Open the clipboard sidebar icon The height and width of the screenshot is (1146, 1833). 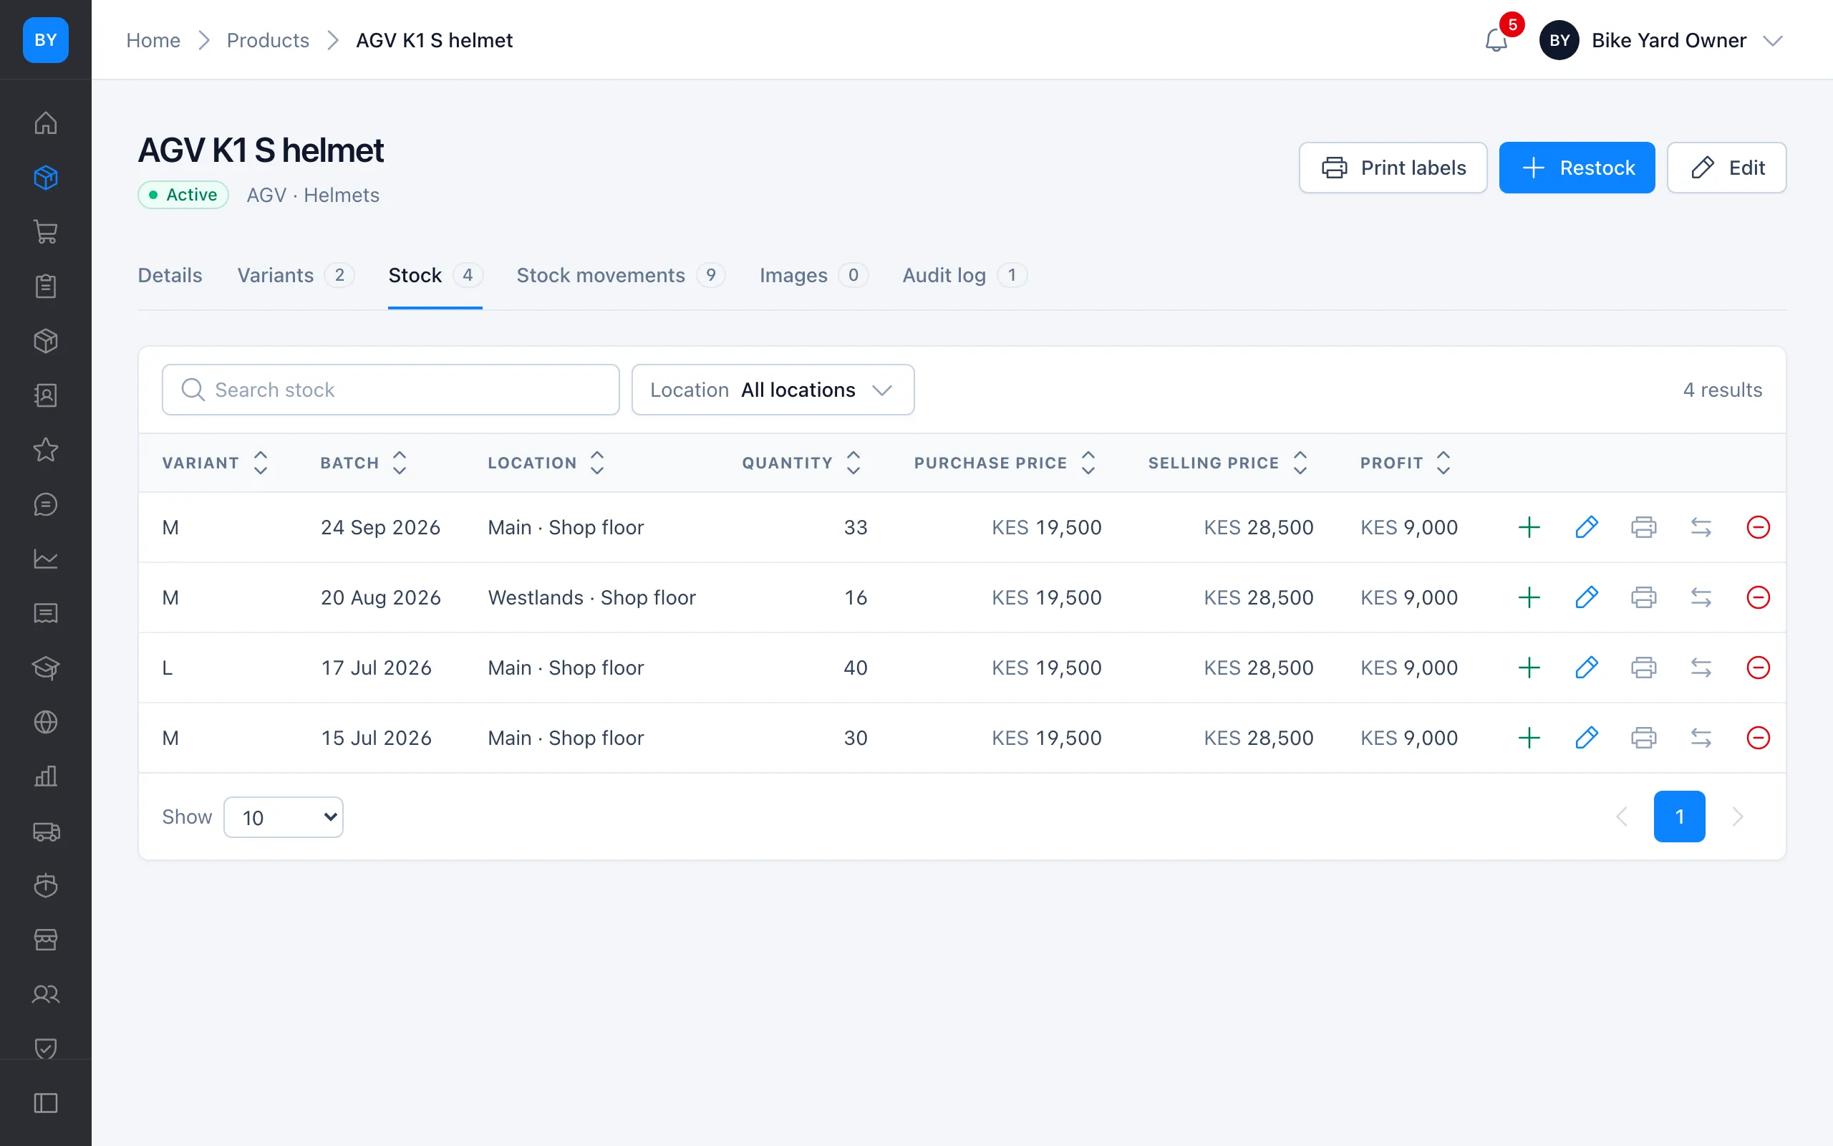45,286
